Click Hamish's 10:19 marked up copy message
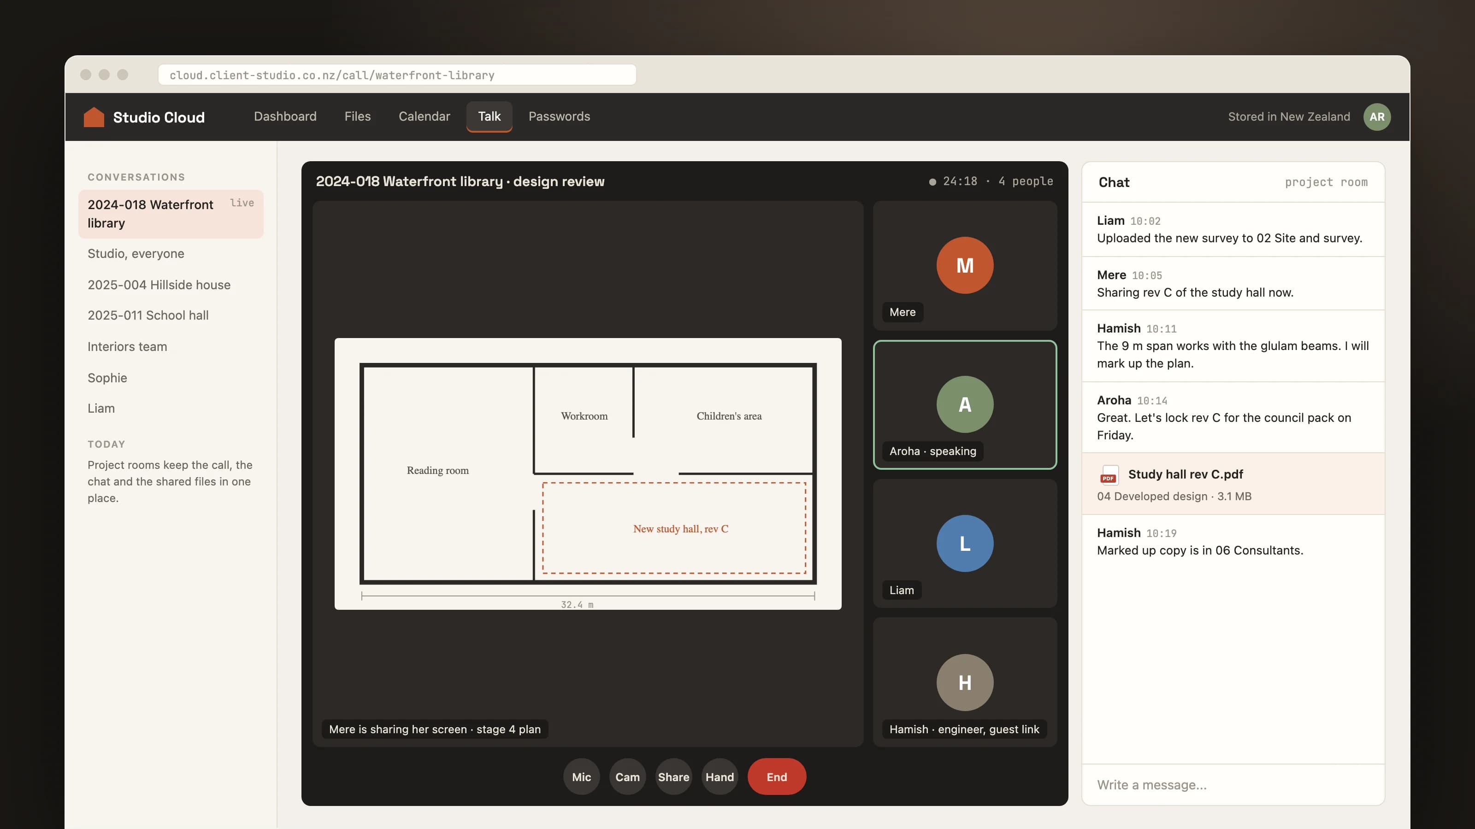Viewport: 1475px width, 829px height. [x=1233, y=542]
